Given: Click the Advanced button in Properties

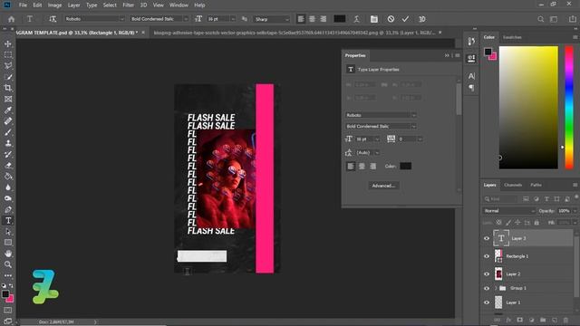Looking at the screenshot, I should point(383,186).
